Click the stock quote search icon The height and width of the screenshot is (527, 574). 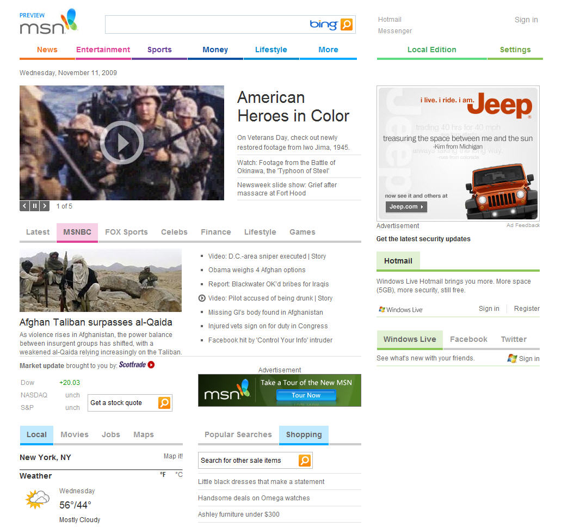[x=164, y=403]
